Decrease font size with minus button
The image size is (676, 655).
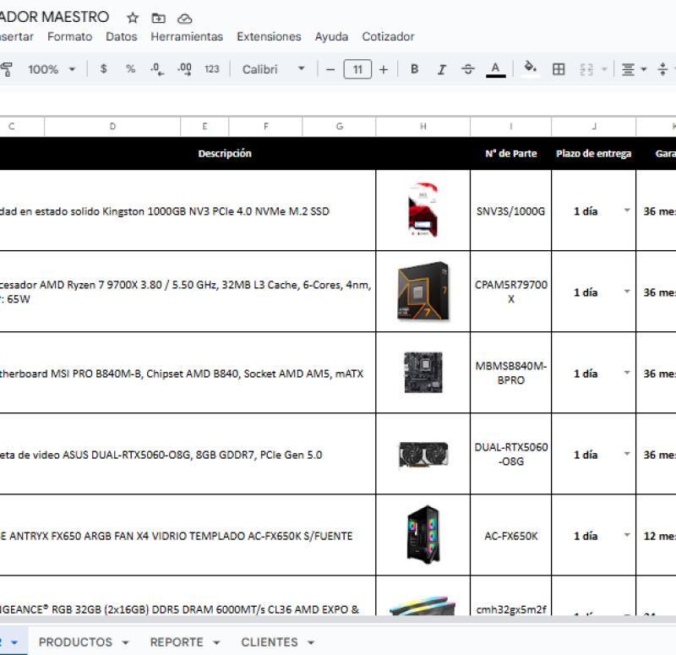[330, 69]
